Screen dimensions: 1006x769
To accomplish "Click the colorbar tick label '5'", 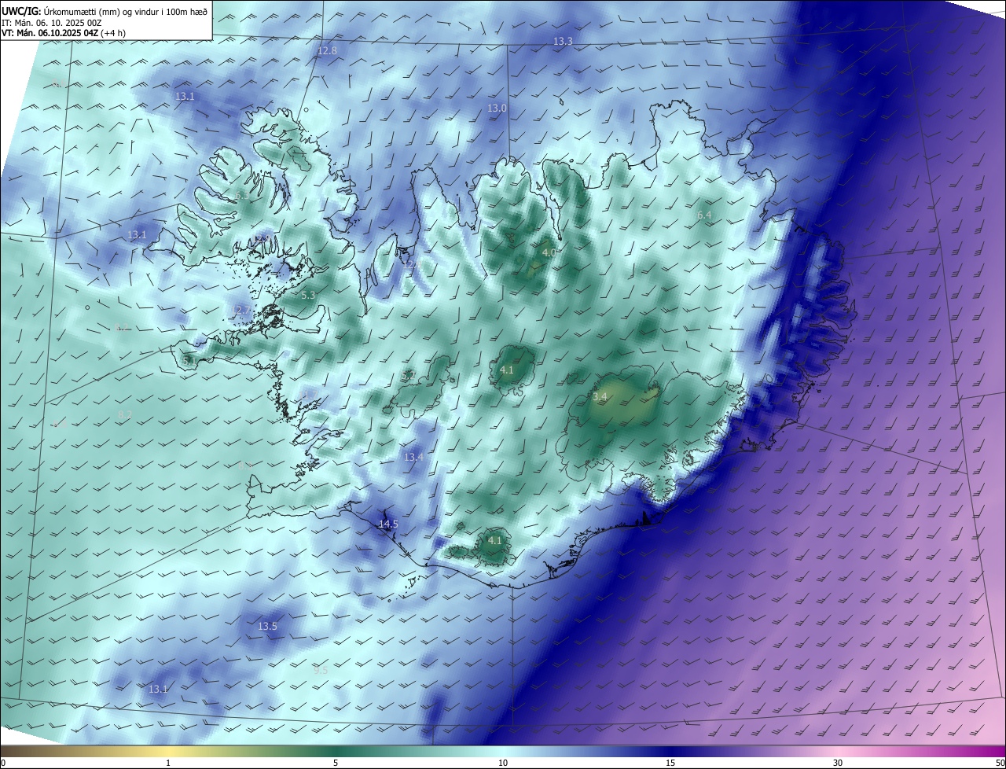I will click(336, 763).
